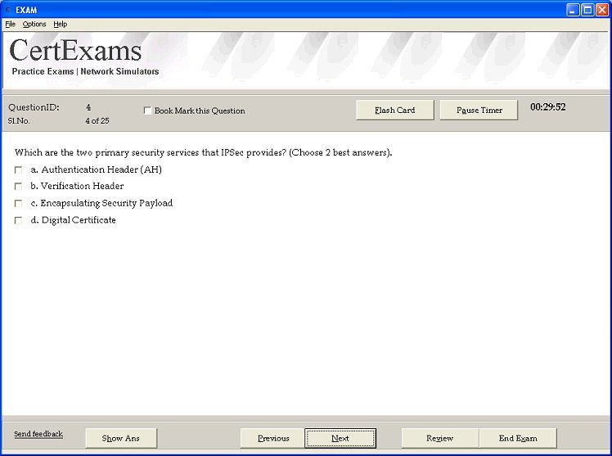Go to the Previous question
Screen dimensions: 612x456
[272, 438]
